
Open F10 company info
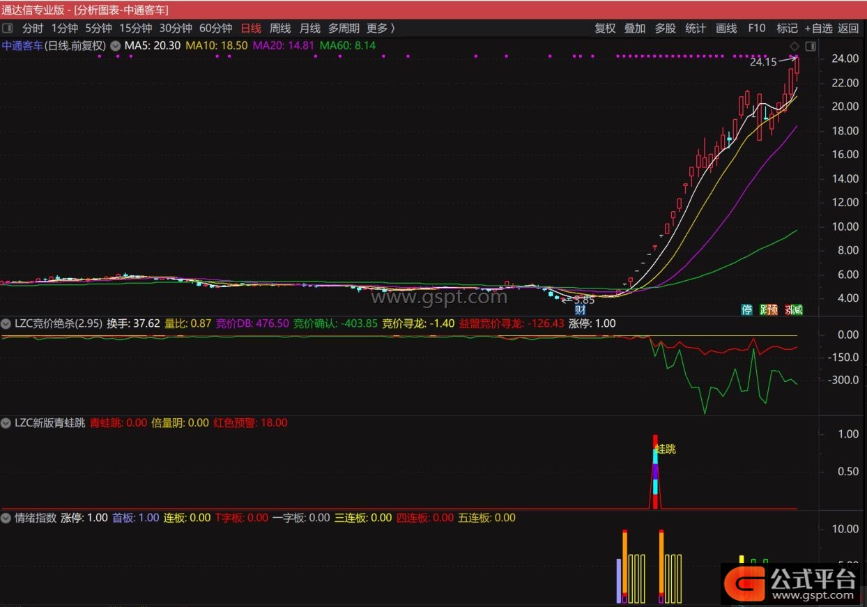pos(757,29)
